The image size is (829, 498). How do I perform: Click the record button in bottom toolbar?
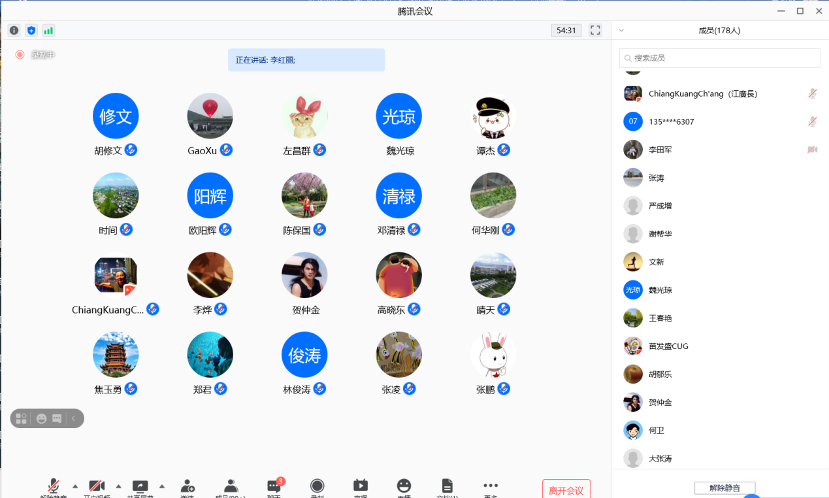pyautogui.click(x=317, y=486)
